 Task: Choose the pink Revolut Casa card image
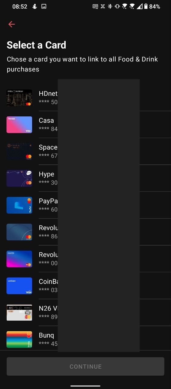coord(19,125)
